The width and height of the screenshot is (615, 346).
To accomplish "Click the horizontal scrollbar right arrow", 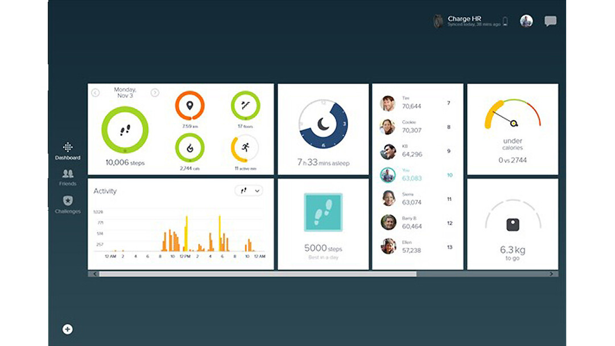I will coord(551,274).
